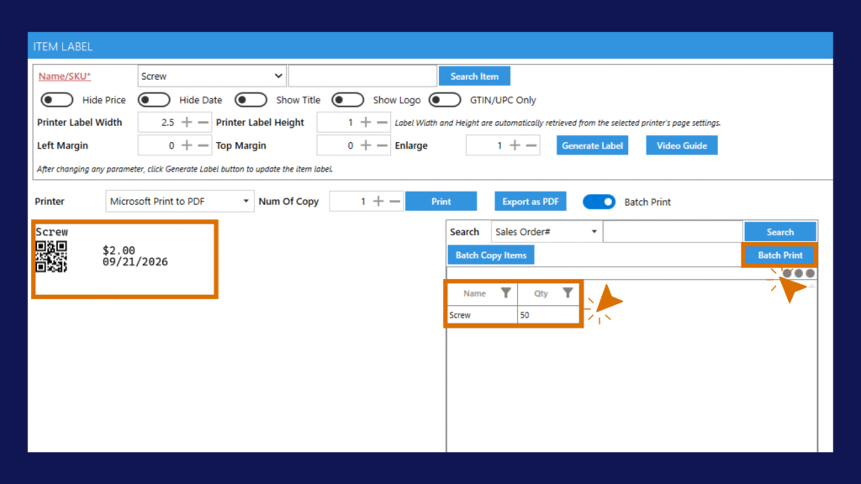861x484 pixels.
Task: Increase Left Margin with plus icon
Action: click(187, 145)
